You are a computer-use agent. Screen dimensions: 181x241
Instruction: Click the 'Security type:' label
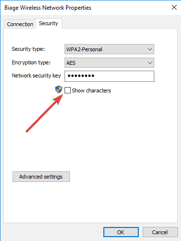click(28, 49)
